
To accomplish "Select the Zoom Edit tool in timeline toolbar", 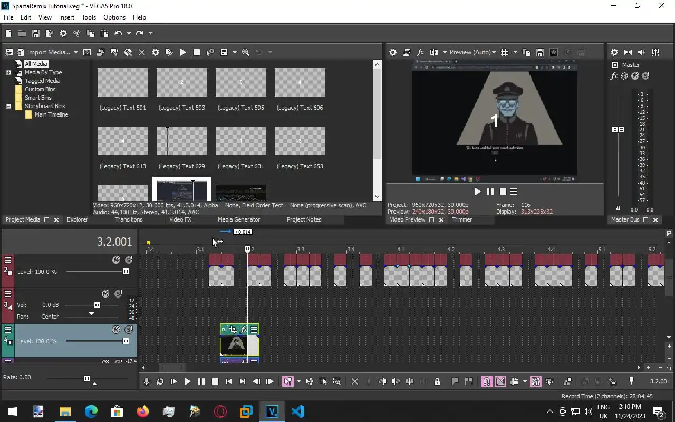I will pos(337,381).
